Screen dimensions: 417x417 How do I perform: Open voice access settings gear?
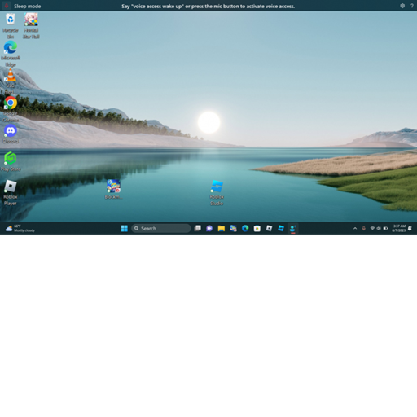402,6
